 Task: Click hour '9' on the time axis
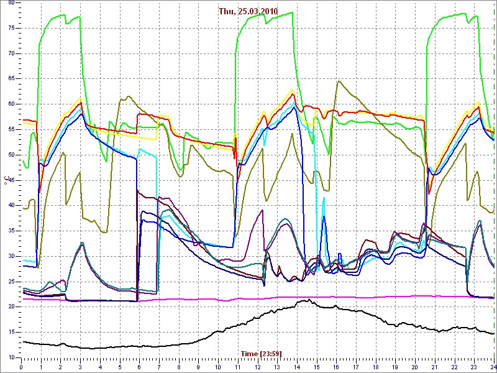pos(198,367)
